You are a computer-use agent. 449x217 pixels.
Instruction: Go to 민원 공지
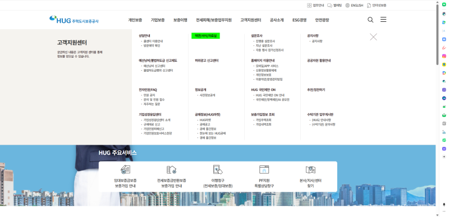(x=149, y=95)
